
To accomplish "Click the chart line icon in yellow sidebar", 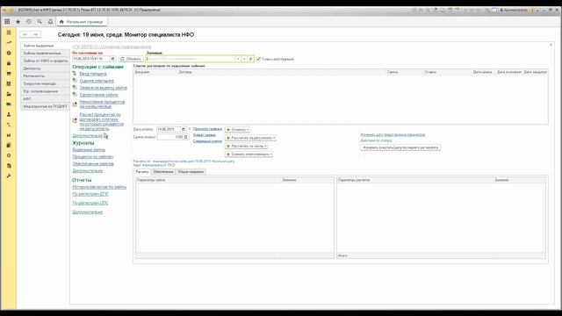I will click(9, 43).
